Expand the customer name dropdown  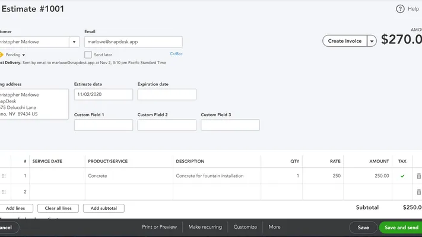(74, 42)
